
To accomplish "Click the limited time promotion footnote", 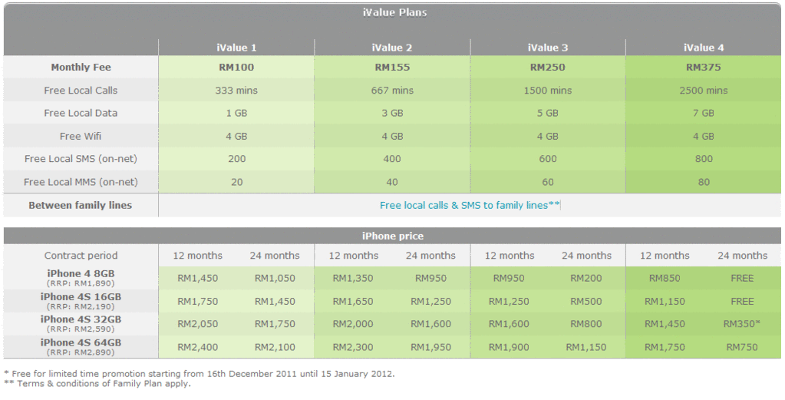I will point(200,373).
